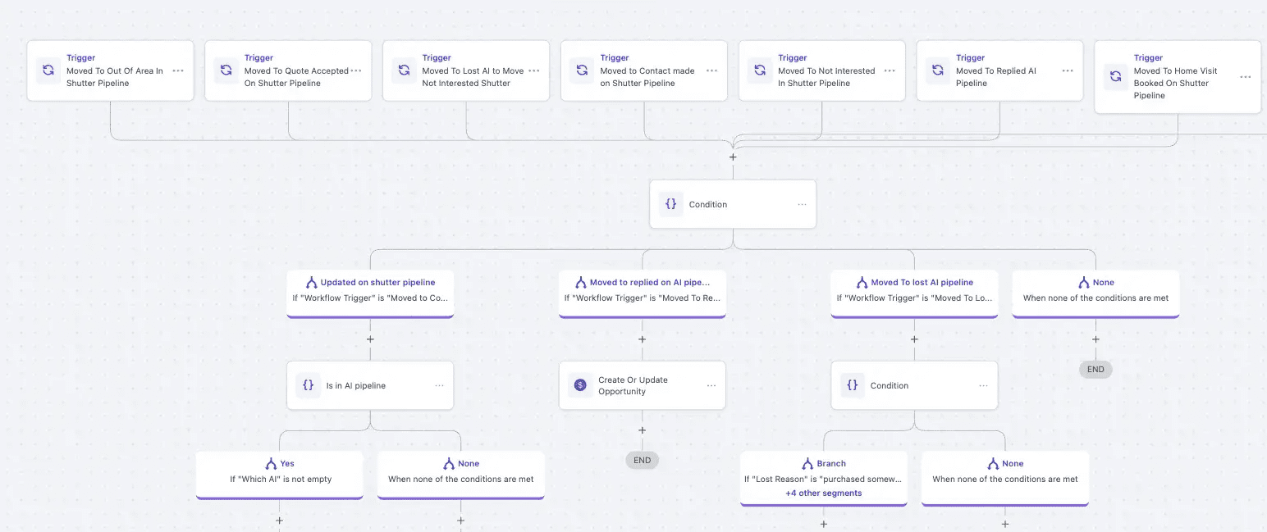Open three-dot menu on Is in AI pipeline
The image size is (1267, 532).
click(x=439, y=385)
